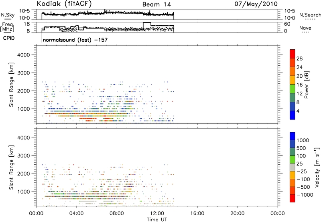Click the '20:00' time axis tick label
321x222 pixels.
click(238, 214)
